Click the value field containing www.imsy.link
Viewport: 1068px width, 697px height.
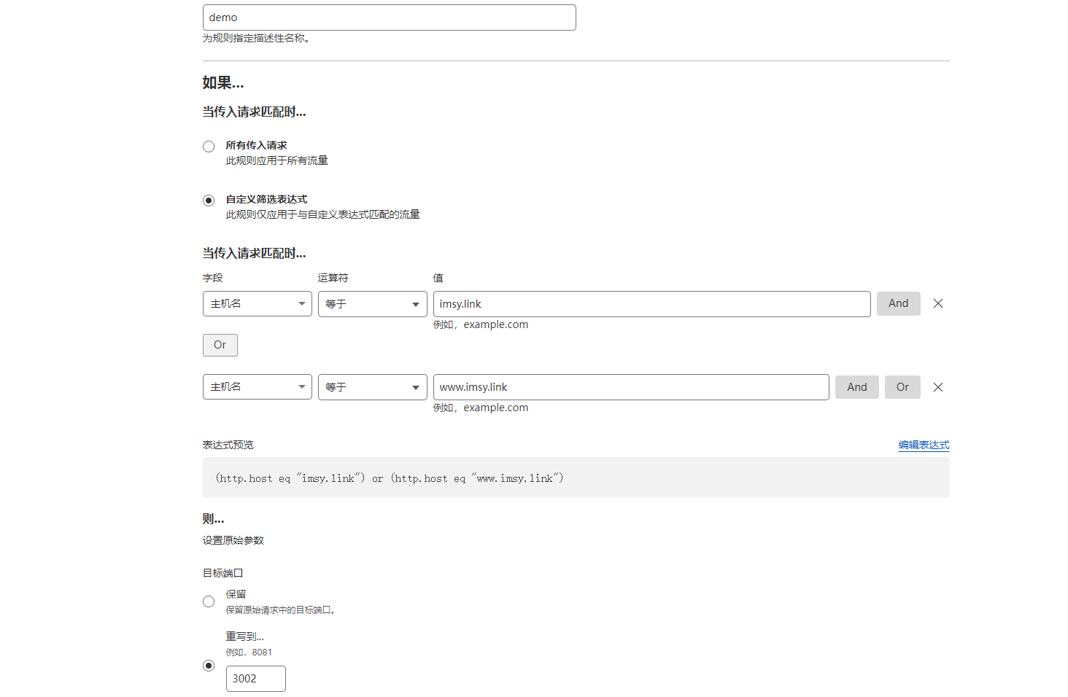click(630, 387)
